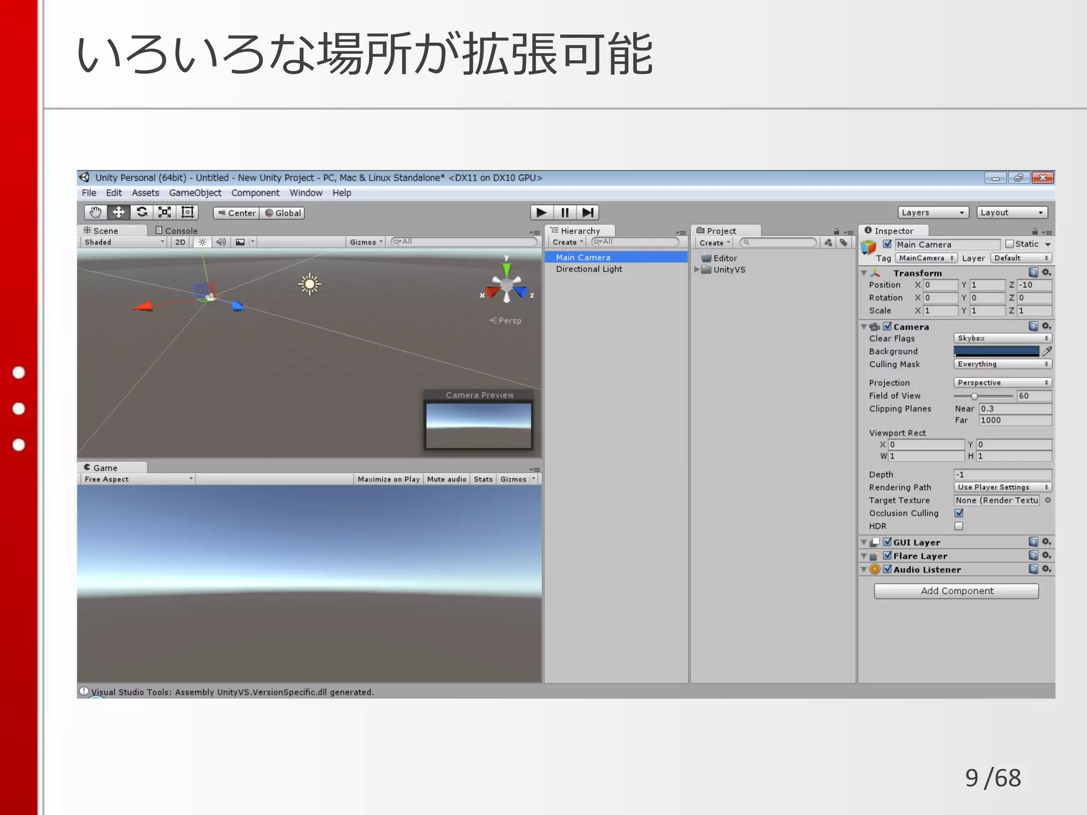
Task: Open the GameObject menu
Action: pos(195,193)
